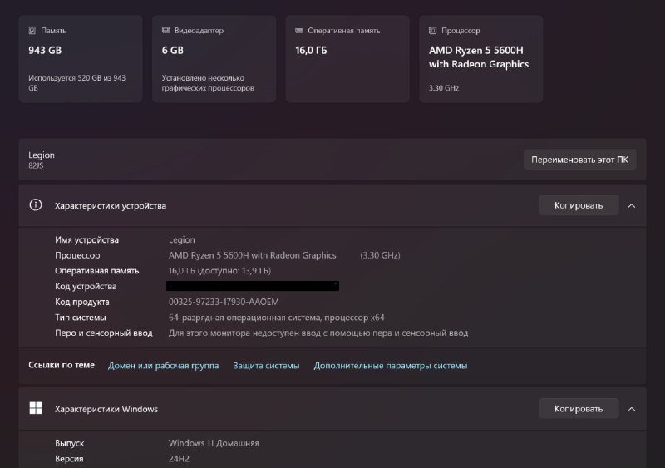665x468 pixels.
Task: Click the (3.30 GHz) value in Процессор row
Action: (x=380, y=255)
